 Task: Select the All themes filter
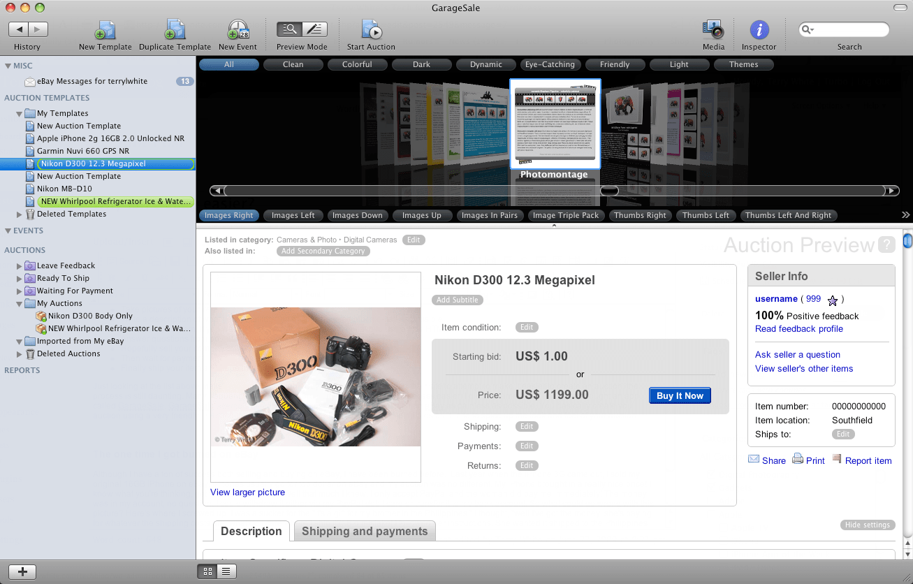click(229, 64)
